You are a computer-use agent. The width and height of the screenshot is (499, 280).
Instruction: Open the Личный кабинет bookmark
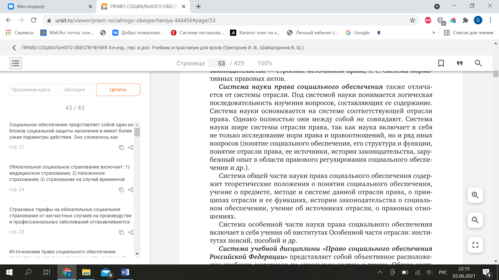point(313,33)
